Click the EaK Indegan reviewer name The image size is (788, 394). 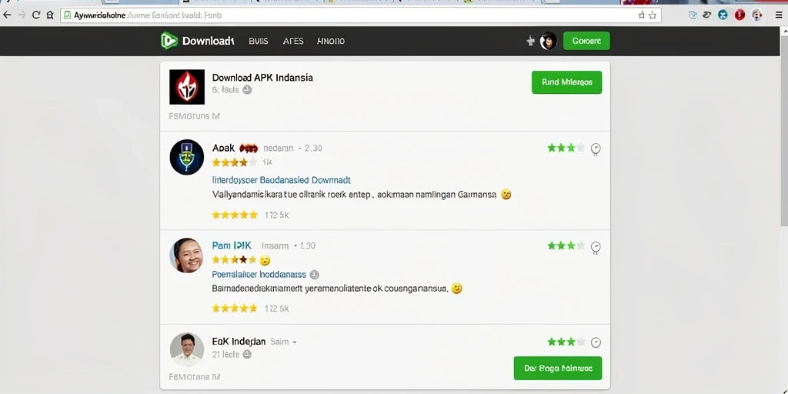pyautogui.click(x=239, y=341)
